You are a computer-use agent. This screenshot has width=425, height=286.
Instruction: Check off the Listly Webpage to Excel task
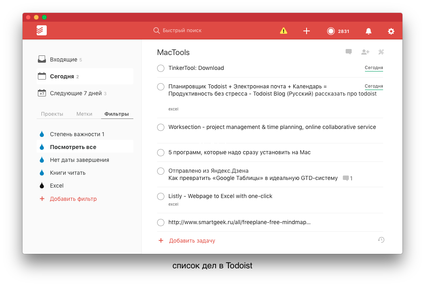161,196
